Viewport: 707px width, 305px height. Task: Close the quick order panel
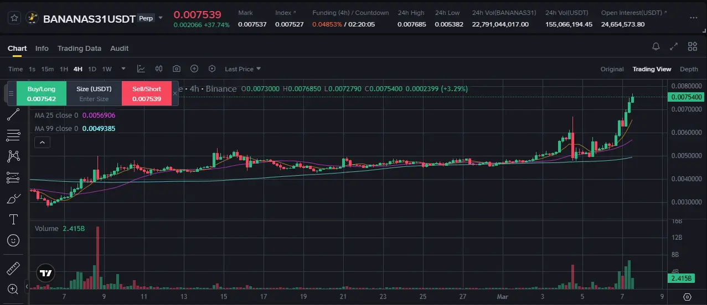click(x=175, y=93)
